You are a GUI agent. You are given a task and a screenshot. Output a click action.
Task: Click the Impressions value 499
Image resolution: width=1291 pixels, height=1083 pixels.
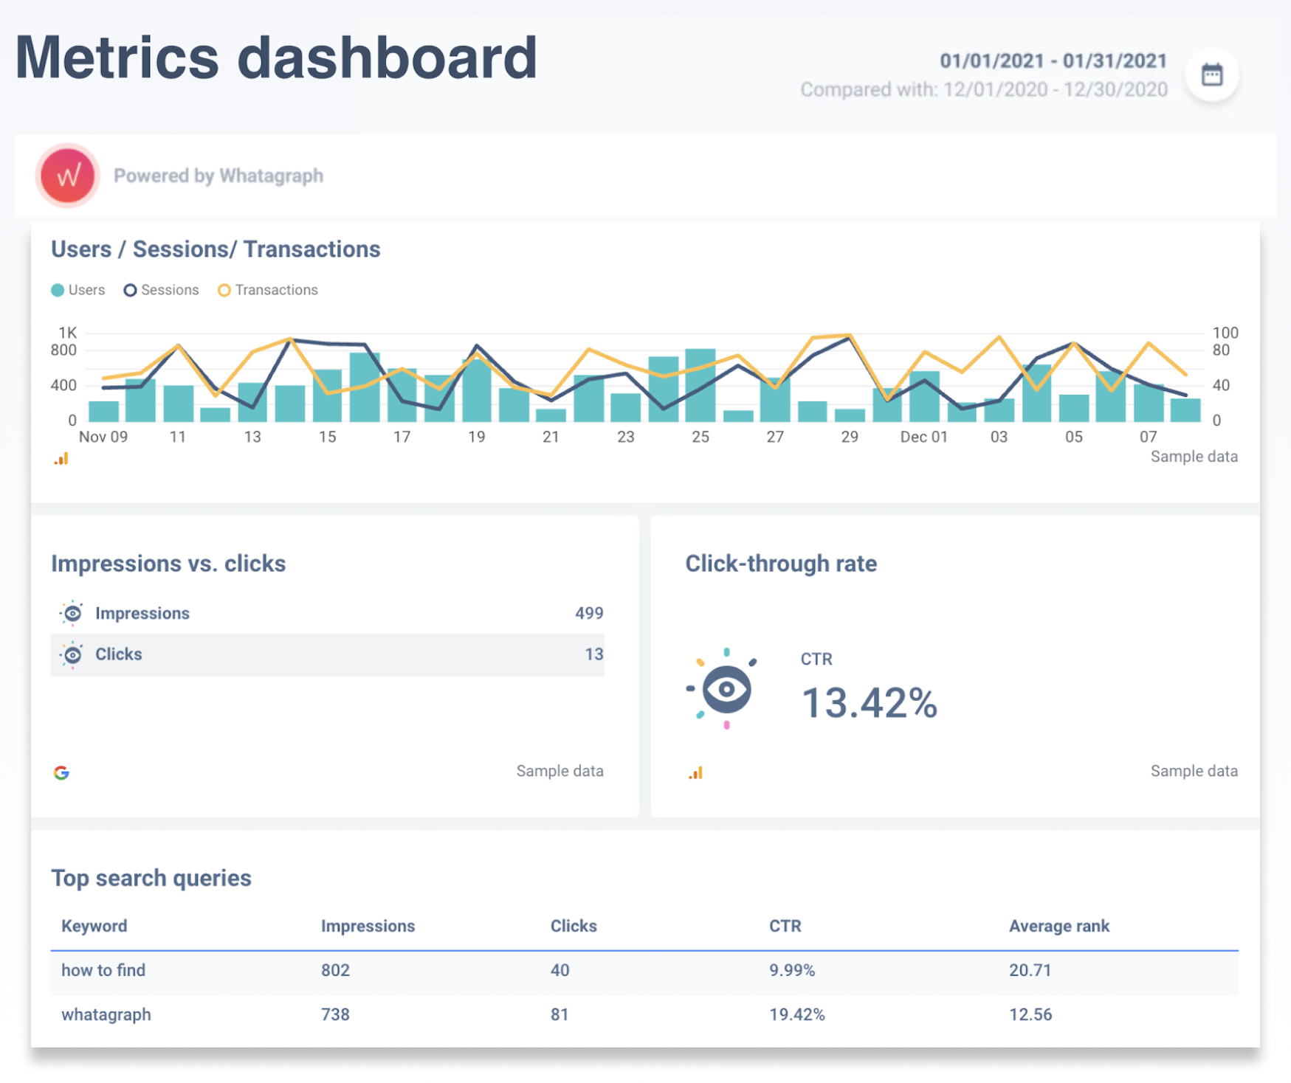[x=589, y=613]
